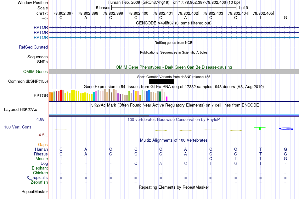Viewport: 299px width, 199px height.
Task: Click the 78,802,397 coordinate label
Action: pos(63,13)
